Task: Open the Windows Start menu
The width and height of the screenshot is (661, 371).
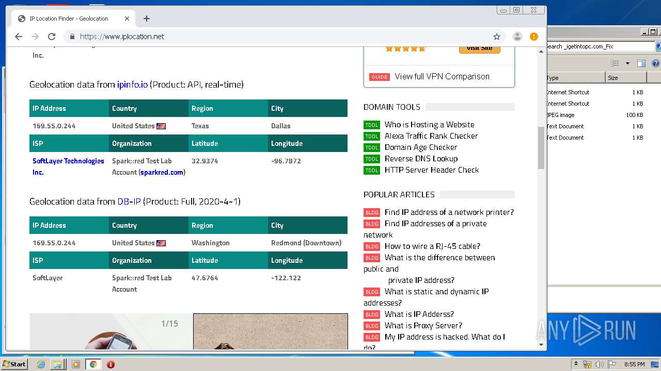Action: (x=14, y=364)
